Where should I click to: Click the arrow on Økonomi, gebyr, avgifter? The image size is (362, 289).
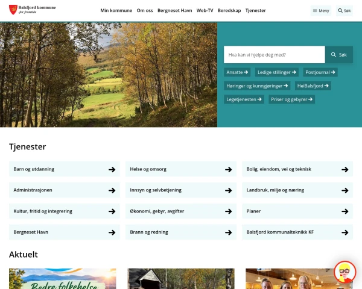coord(228,211)
